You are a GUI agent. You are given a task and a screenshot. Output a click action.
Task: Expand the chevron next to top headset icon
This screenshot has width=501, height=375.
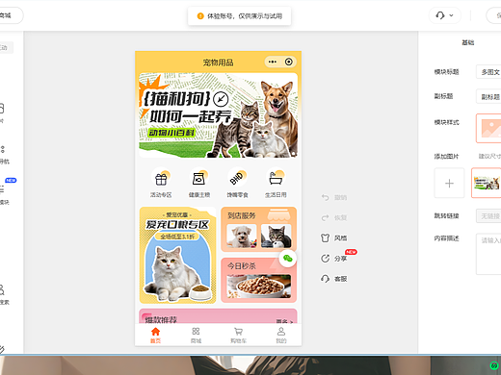pyautogui.click(x=451, y=15)
